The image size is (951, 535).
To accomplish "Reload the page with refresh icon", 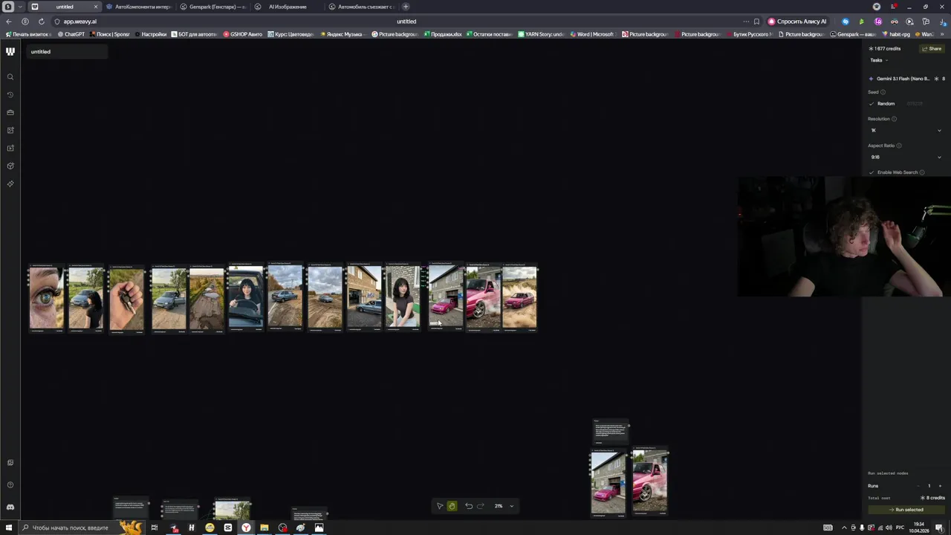I will point(41,22).
